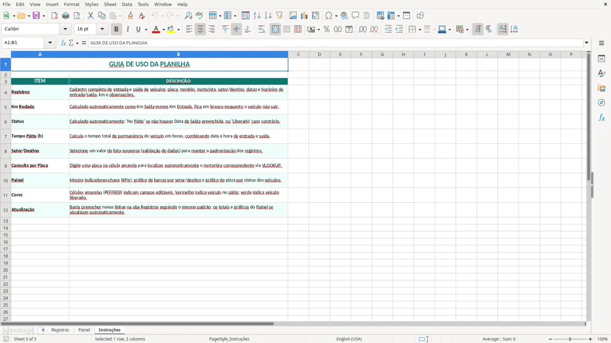Open Borders dropdown arrow

point(420,29)
